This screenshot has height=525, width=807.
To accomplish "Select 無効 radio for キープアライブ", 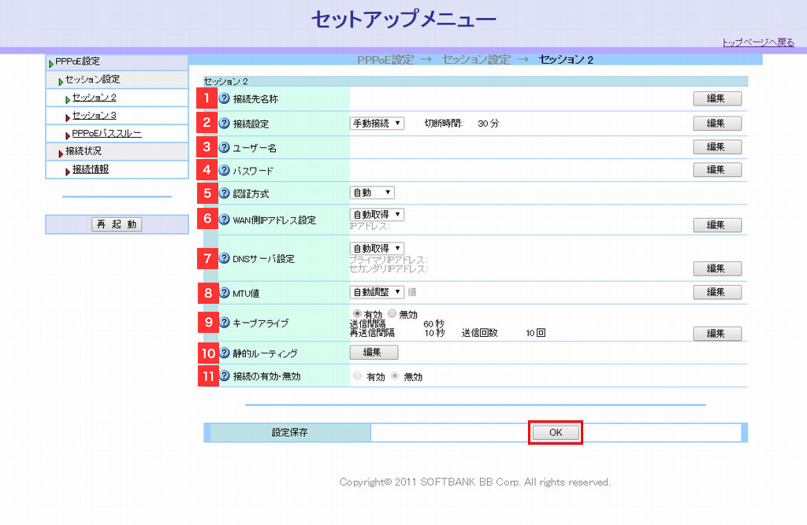I will (x=392, y=313).
